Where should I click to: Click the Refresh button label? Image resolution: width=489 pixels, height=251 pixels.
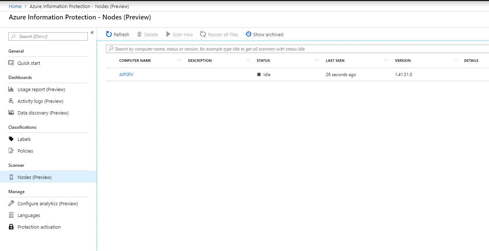point(121,34)
